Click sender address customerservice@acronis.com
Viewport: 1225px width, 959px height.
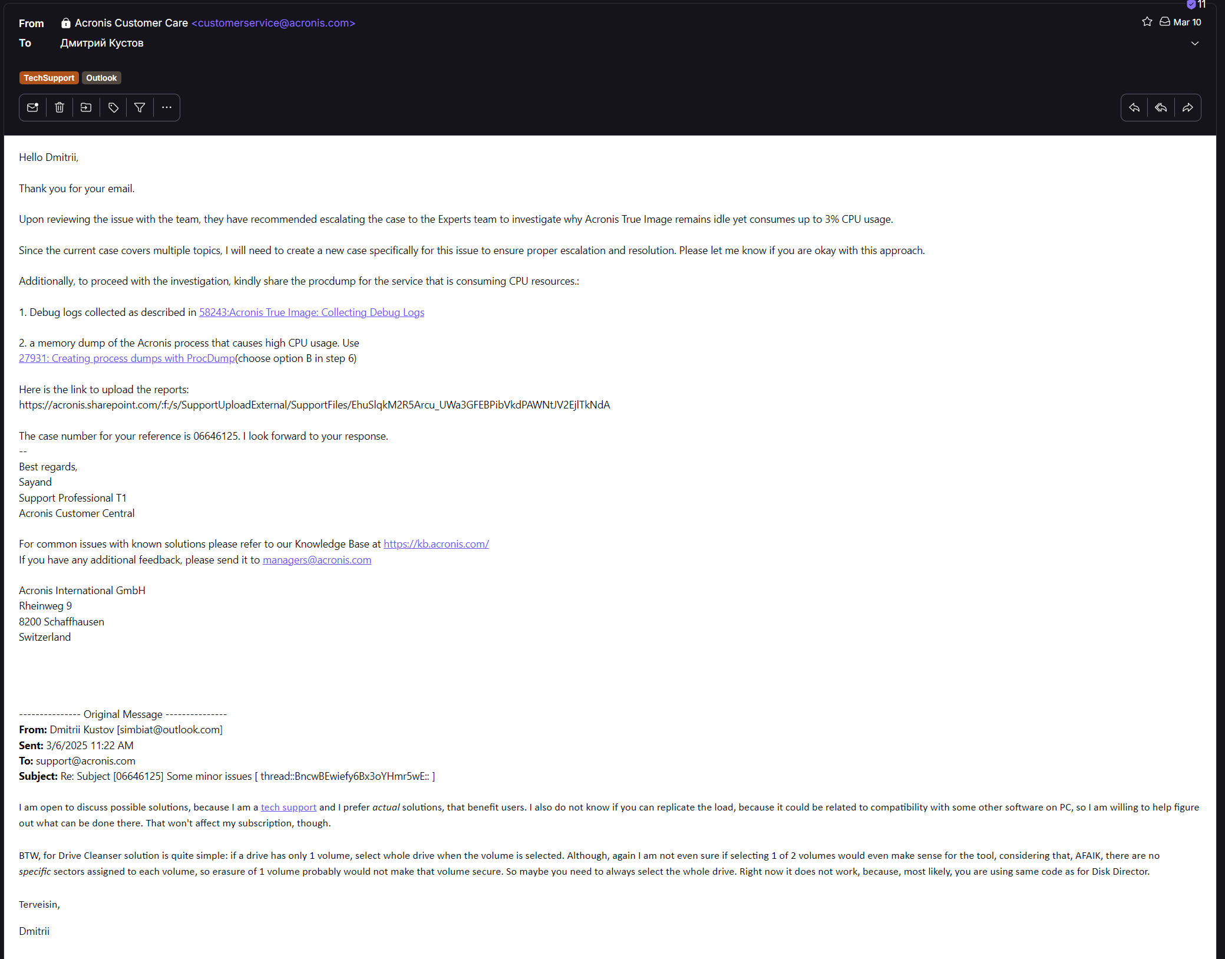(x=273, y=23)
